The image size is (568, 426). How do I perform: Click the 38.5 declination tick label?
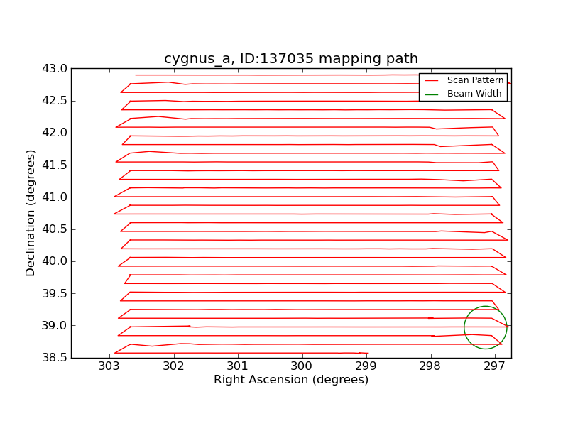pyautogui.click(x=55, y=358)
